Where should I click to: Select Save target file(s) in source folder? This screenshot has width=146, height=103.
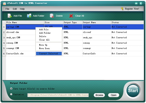tap(11, 89)
